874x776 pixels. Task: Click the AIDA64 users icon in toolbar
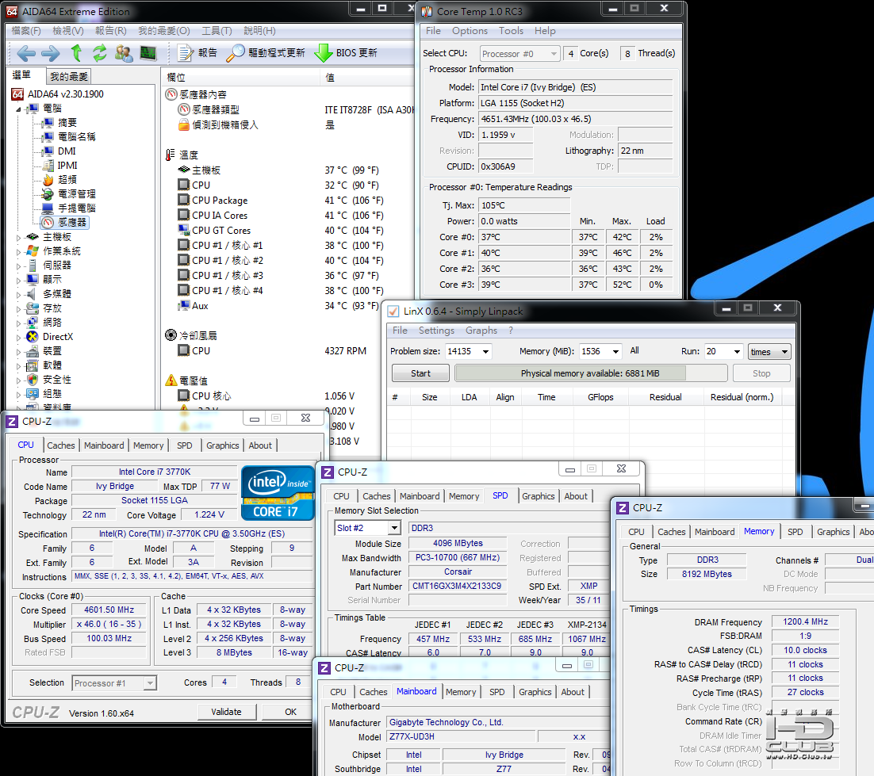click(123, 53)
